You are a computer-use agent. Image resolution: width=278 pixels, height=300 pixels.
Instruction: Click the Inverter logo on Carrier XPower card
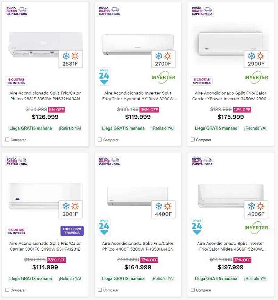(256, 77)
